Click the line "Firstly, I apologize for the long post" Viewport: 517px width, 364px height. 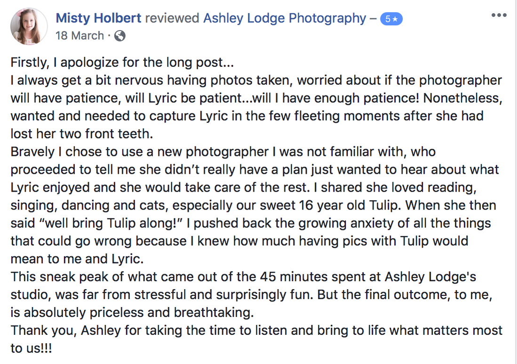[x=122, y=62]
